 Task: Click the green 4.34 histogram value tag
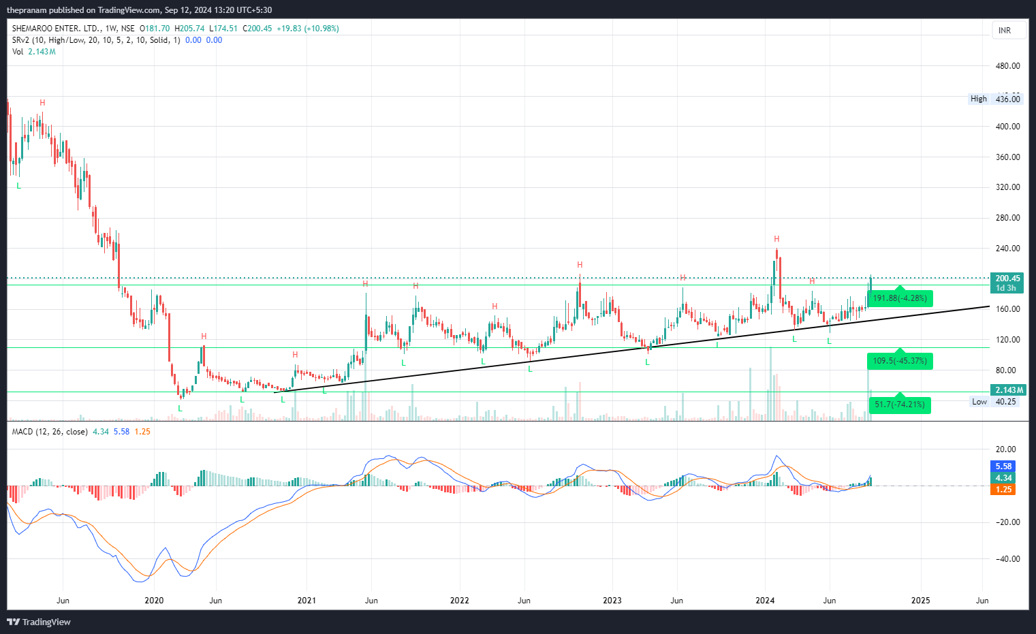click(x=1003, y=478)
